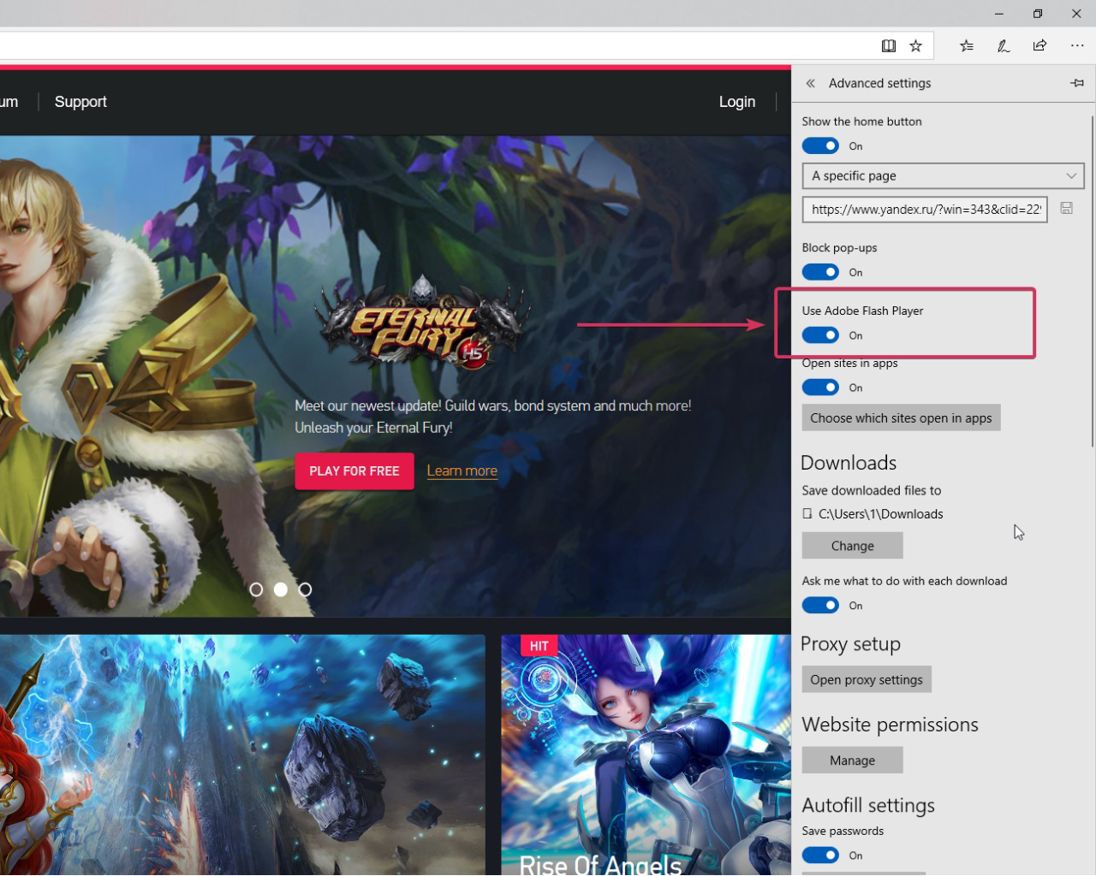1096x876 pixels.
Task: Toggle Show the home button switch
Action: click(820, 146)
